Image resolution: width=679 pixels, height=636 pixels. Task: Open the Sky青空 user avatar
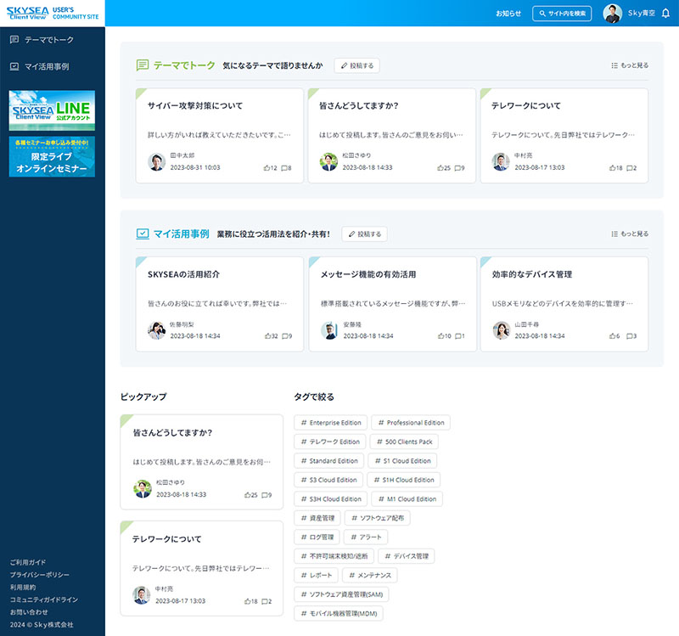pyautogui.click(x=612, y=14)
